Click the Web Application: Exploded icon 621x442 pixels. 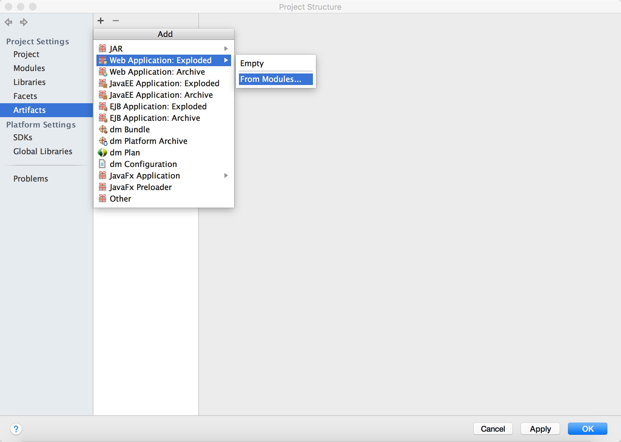click(103, 60)
